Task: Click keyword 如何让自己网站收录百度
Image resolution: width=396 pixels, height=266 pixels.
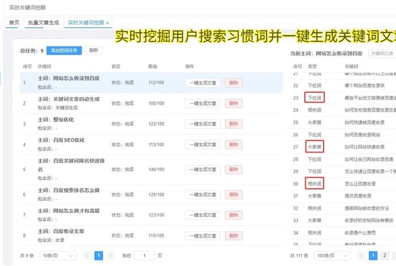Action: coord(369,160)
